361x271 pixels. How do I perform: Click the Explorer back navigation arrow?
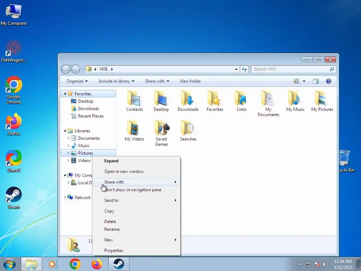(x=66, y=69)
